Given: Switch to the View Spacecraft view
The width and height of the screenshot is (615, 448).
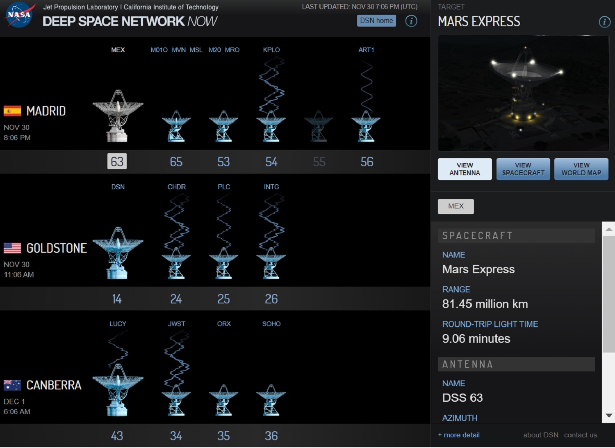Looking at the screenshot, I should pyautogui.click(x=523, y=169).
